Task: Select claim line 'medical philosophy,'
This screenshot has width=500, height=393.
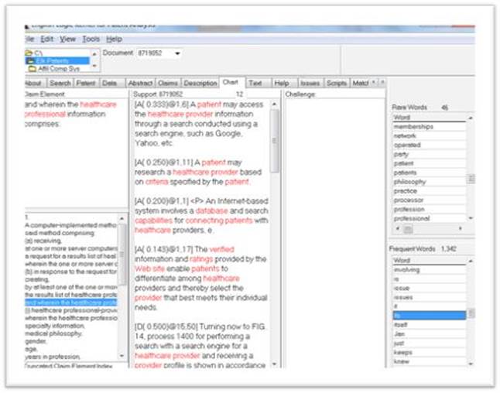Action: click(70, 333)
